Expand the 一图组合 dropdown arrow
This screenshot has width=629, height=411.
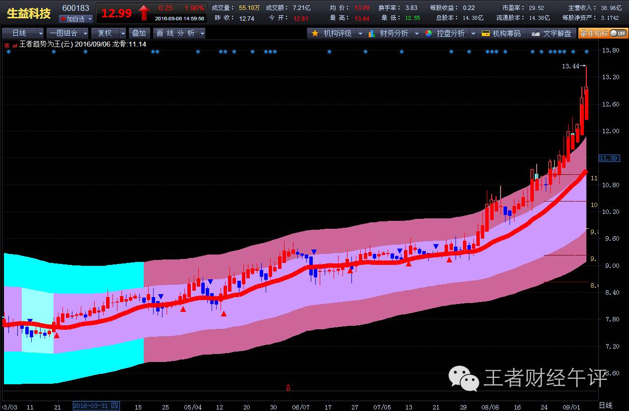[85, 33]
